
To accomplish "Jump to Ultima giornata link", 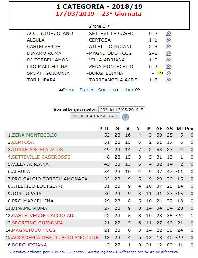I will (129, 90).
